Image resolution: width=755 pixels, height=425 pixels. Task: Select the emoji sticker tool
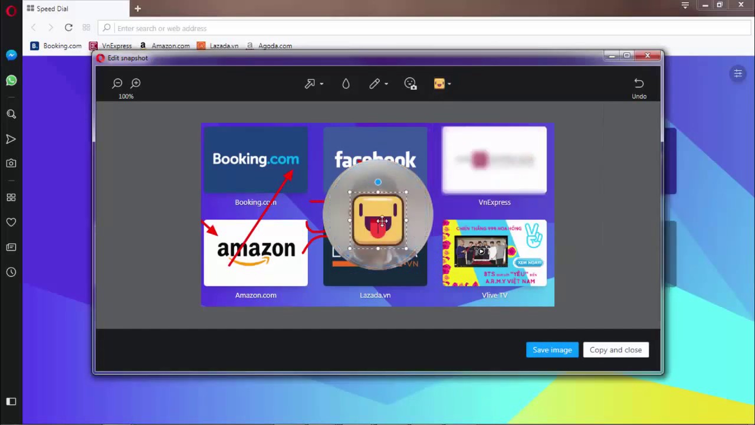[439, 84]
